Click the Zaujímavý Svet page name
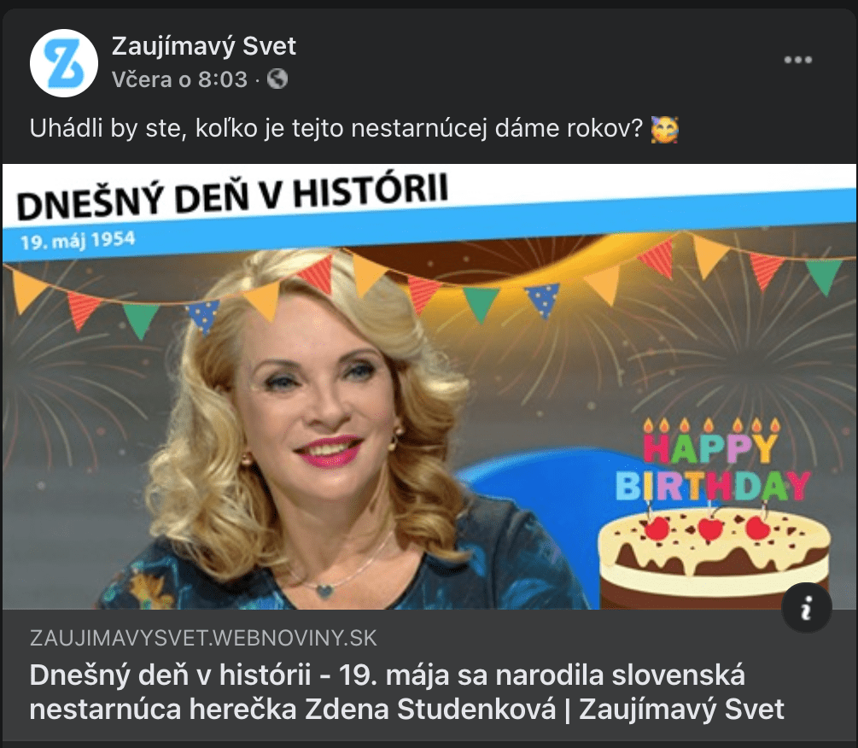Viewport: 858px width, 748px height. 203,46
